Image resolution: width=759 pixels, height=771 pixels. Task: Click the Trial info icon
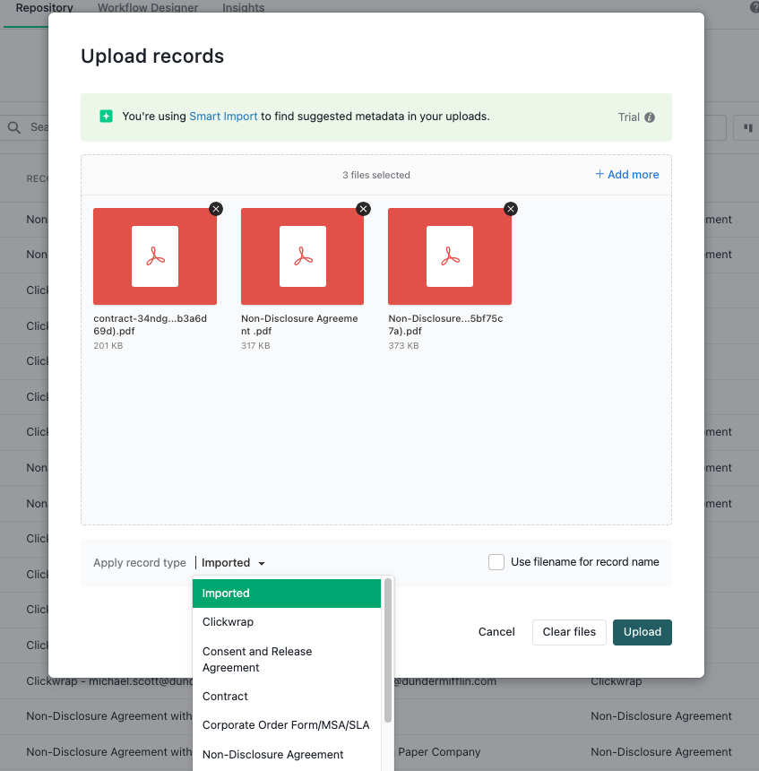pyautogui.click(x=650, y=117)
